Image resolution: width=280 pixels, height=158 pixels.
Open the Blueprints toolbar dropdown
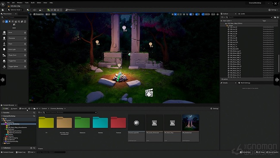[x=34, y=10]
